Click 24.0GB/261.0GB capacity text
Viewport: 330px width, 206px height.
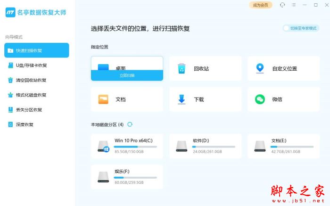click(x=207, y=151)
